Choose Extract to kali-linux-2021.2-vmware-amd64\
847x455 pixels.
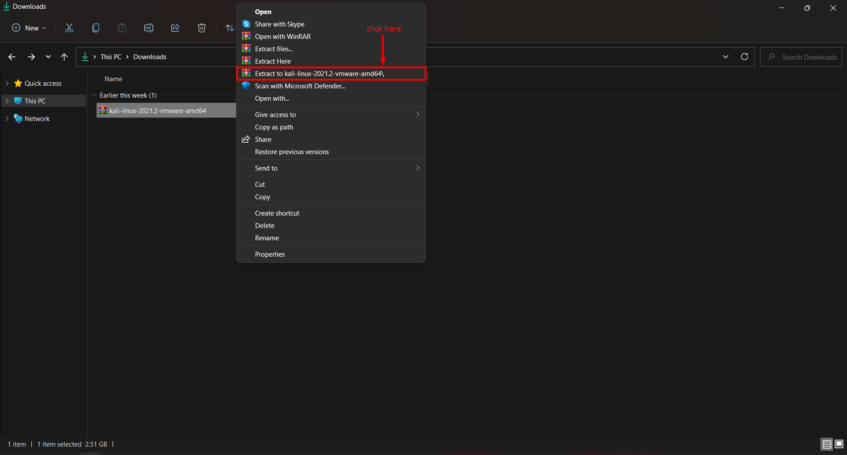coord(319,74)
